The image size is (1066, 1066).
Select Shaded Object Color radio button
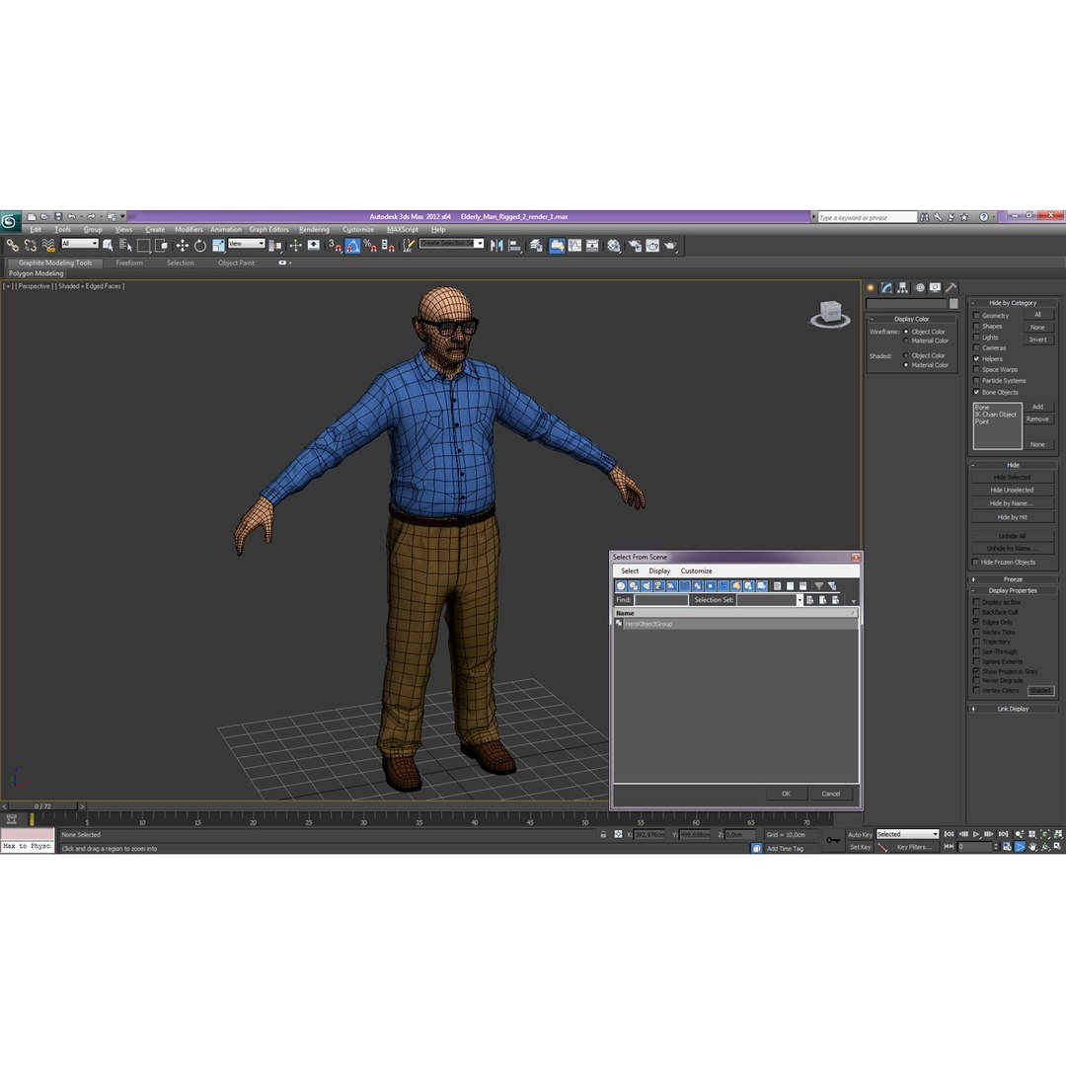click(906, 355)
